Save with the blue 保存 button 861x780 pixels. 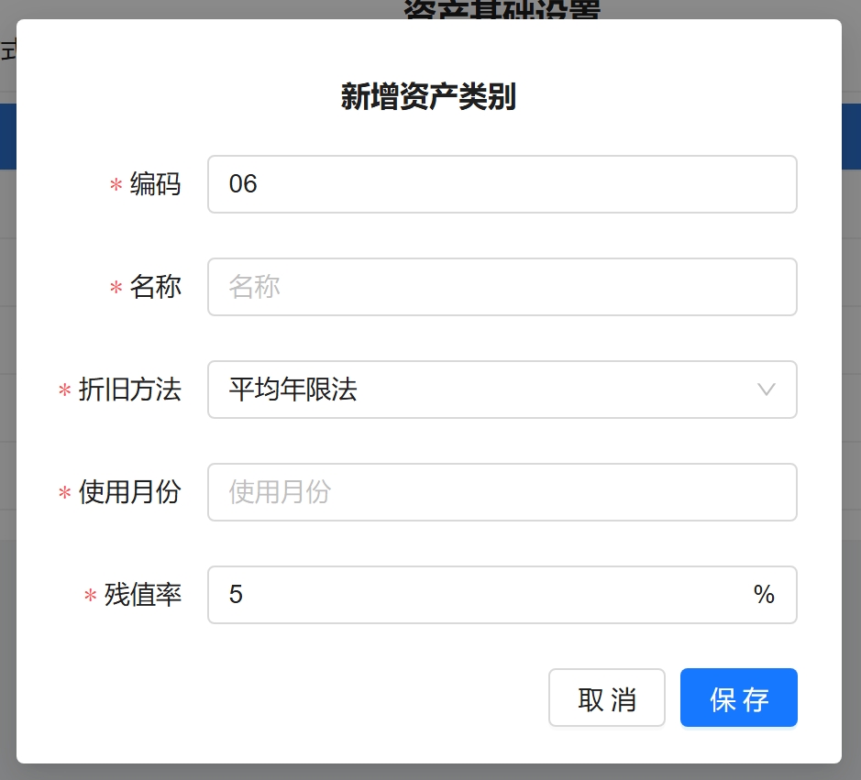(x=738, y=698)
